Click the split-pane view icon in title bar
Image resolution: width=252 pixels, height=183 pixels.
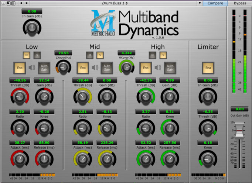pyautogui.click(x=14, y=3)
